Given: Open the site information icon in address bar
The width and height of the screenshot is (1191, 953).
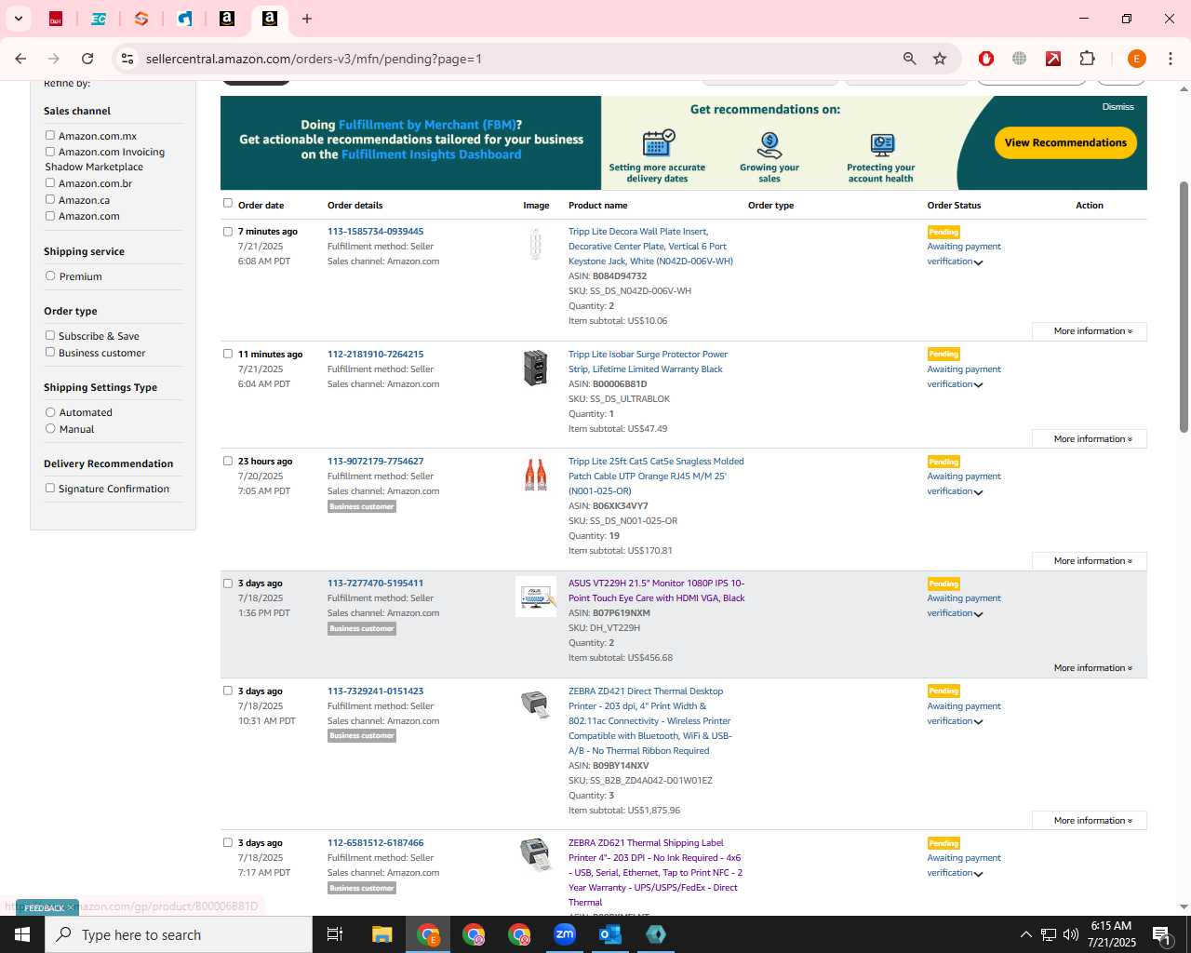Looking at the screenshot, I should [x=127, y=59].
